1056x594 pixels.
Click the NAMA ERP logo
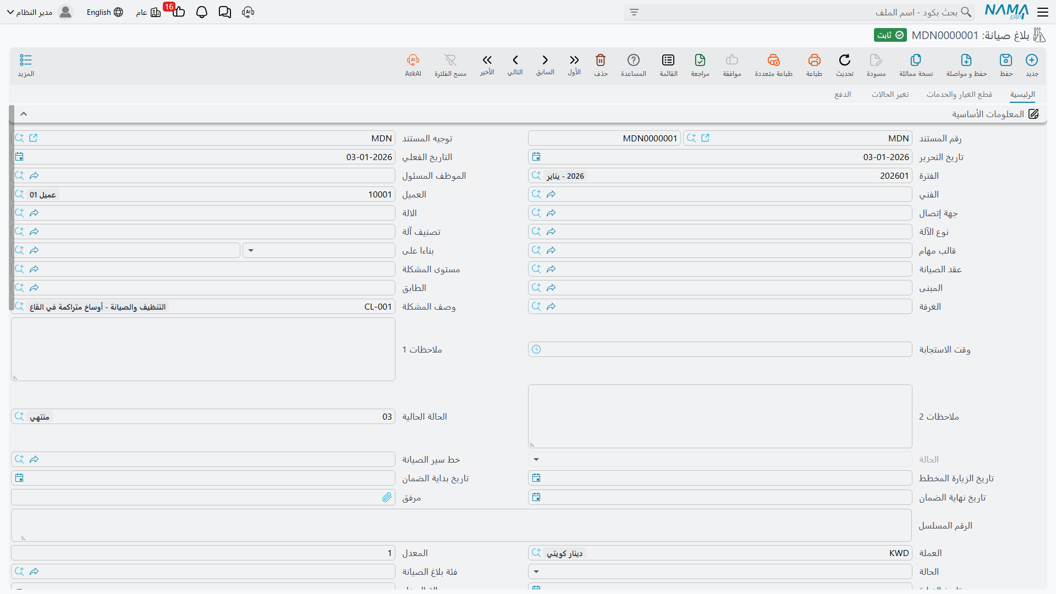pos(1007,12)
